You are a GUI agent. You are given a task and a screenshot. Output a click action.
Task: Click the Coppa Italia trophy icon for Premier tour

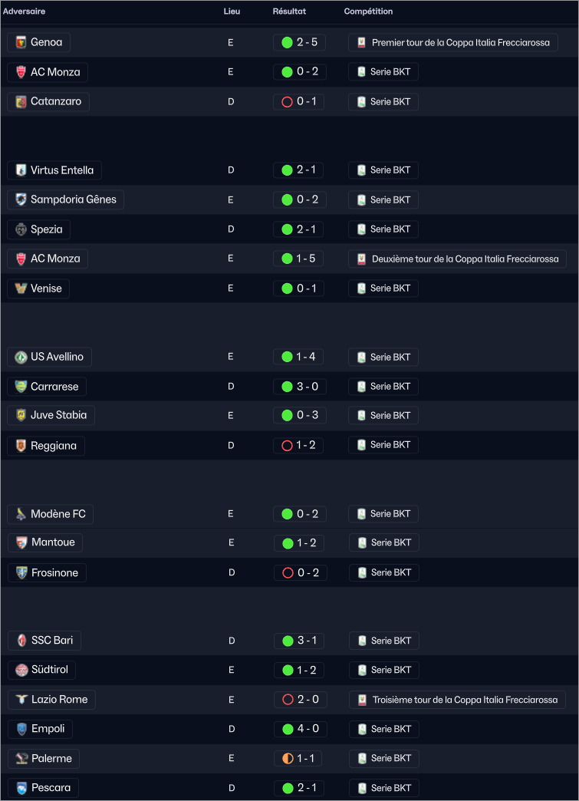coord(361,43)
